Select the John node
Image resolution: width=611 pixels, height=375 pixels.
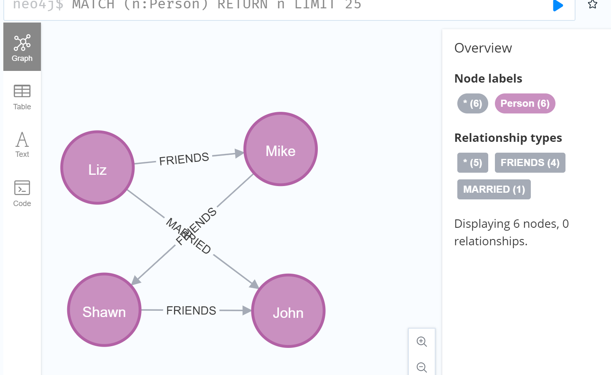pos(288,311)
